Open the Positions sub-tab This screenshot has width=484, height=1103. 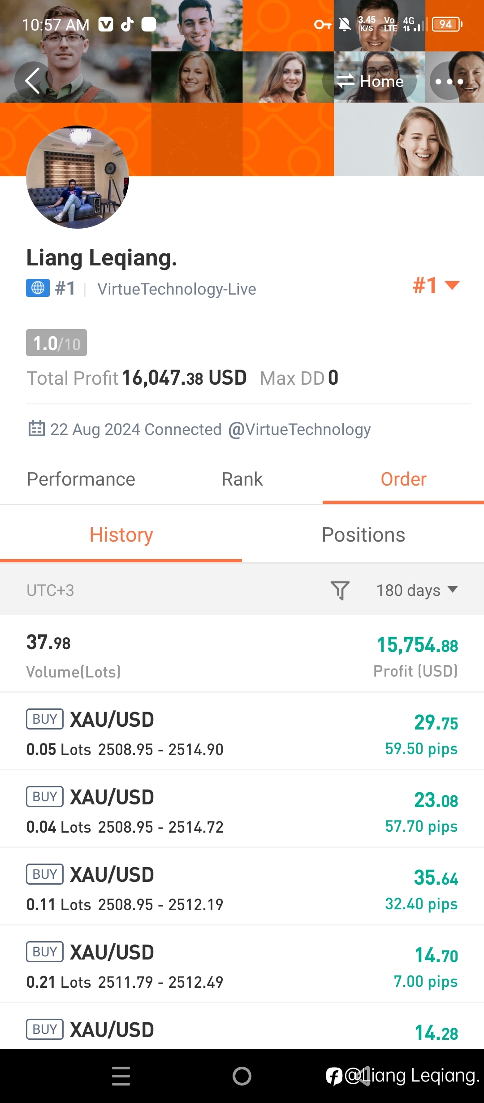pyautogui.click(x=363, y=535)
